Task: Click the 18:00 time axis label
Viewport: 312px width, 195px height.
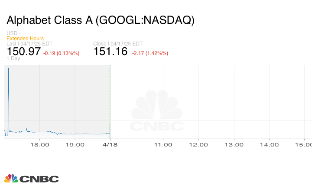Action: 41,145
